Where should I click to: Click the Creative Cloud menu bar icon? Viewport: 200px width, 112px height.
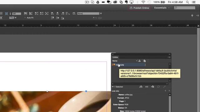coord(115,2)
